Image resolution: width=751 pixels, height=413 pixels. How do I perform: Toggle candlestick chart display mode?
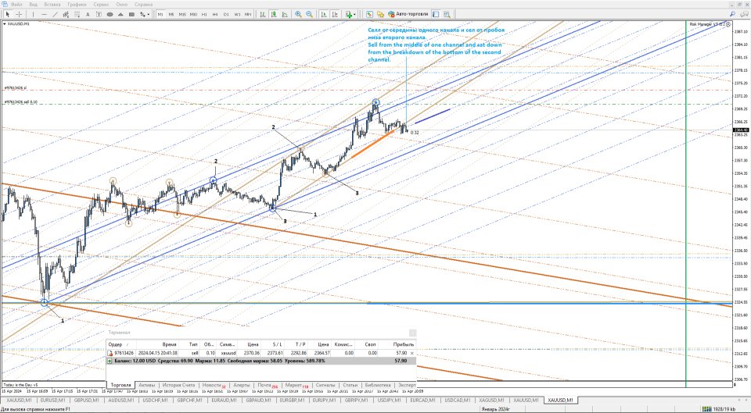pyautogui.click(x=273, y=14)
